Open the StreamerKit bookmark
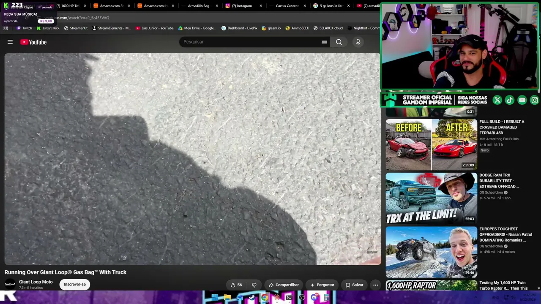This screenshot has width=541, height=304. pyautogui.click(x=76, y=28)
